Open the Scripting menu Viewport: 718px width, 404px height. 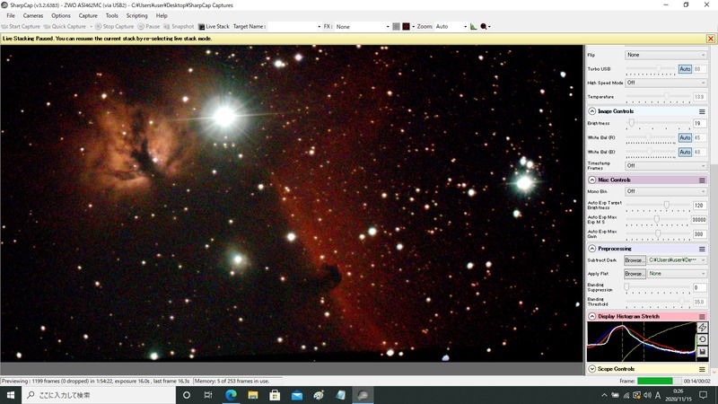click(x=137, y=15)
